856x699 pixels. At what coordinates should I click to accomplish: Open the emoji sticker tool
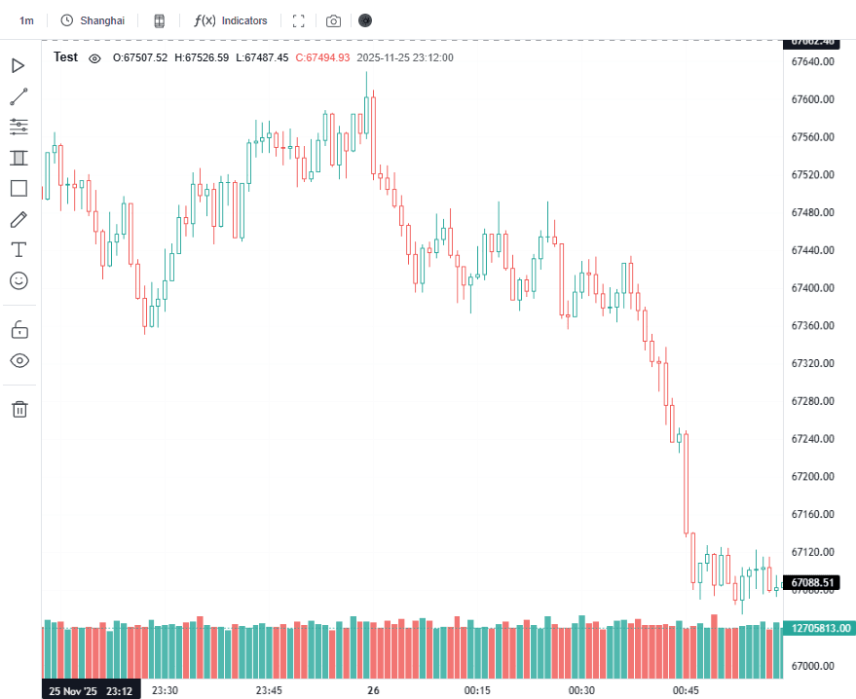point(19,280)
